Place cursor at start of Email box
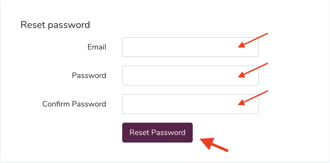 [x=126, y=47]
